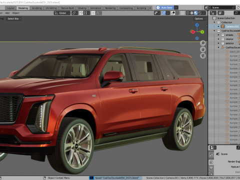Select Camera.001 in the outliner
The height and width of the screenshot is (180, 240).
[232, 26]
